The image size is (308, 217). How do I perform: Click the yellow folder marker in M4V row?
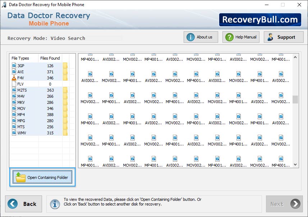tap(65, 96)
